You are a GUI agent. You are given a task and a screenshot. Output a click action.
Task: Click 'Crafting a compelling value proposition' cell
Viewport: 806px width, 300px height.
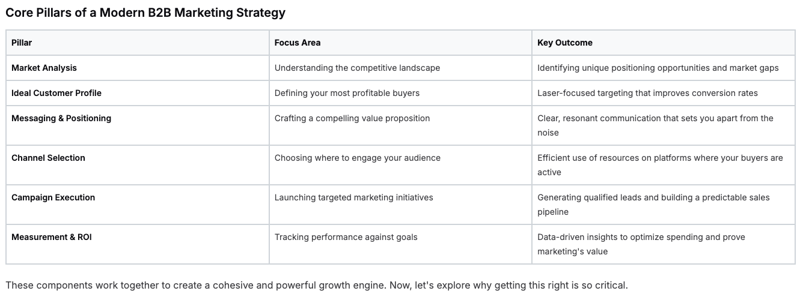[x=400, y=125]
